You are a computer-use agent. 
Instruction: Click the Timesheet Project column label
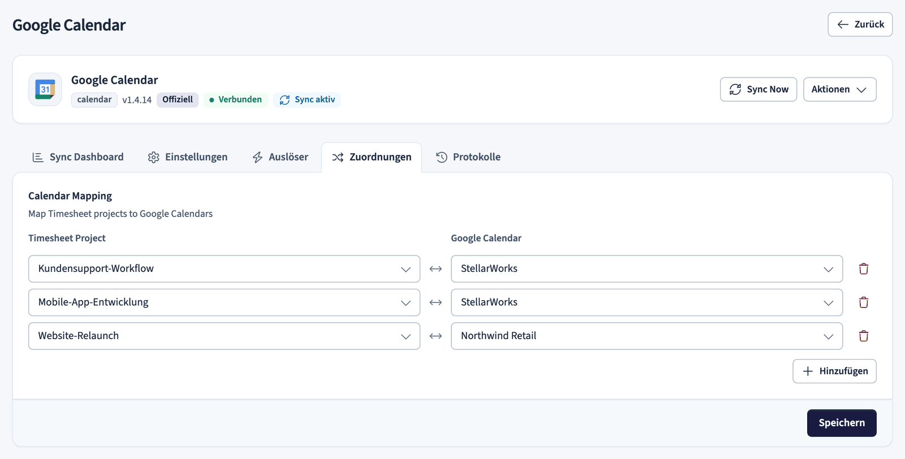click(x=67, y=238)
